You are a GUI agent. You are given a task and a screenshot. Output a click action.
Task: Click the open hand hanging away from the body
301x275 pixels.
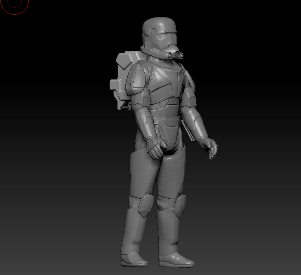pos(209,148)
